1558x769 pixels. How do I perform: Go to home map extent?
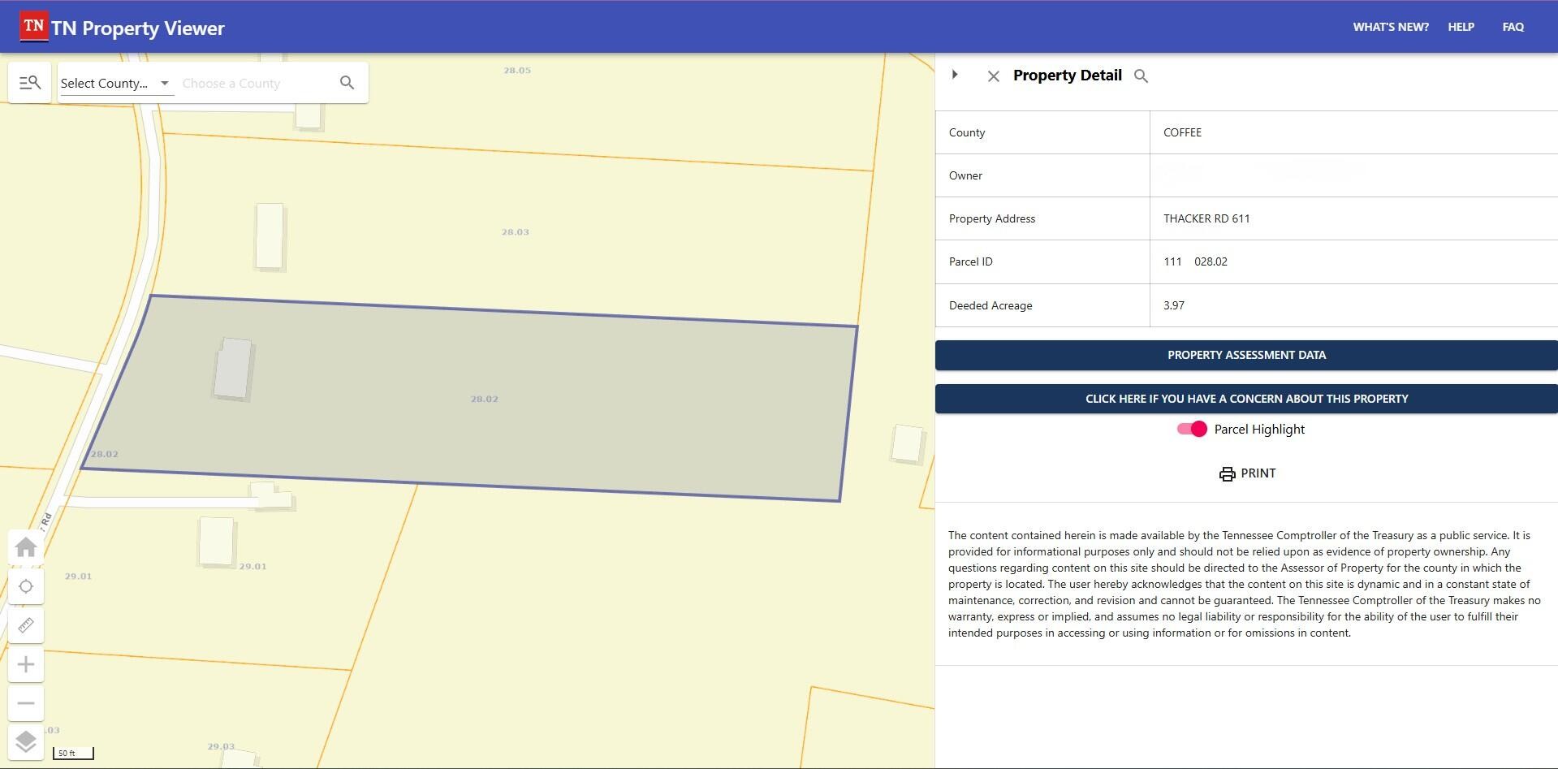point(26,547)
